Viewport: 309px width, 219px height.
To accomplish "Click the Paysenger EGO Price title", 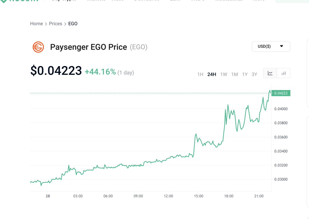I will [x=89, y=47].
